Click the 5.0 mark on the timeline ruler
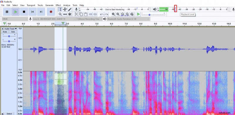The image size is (235, 115). (x=97, y=24)
